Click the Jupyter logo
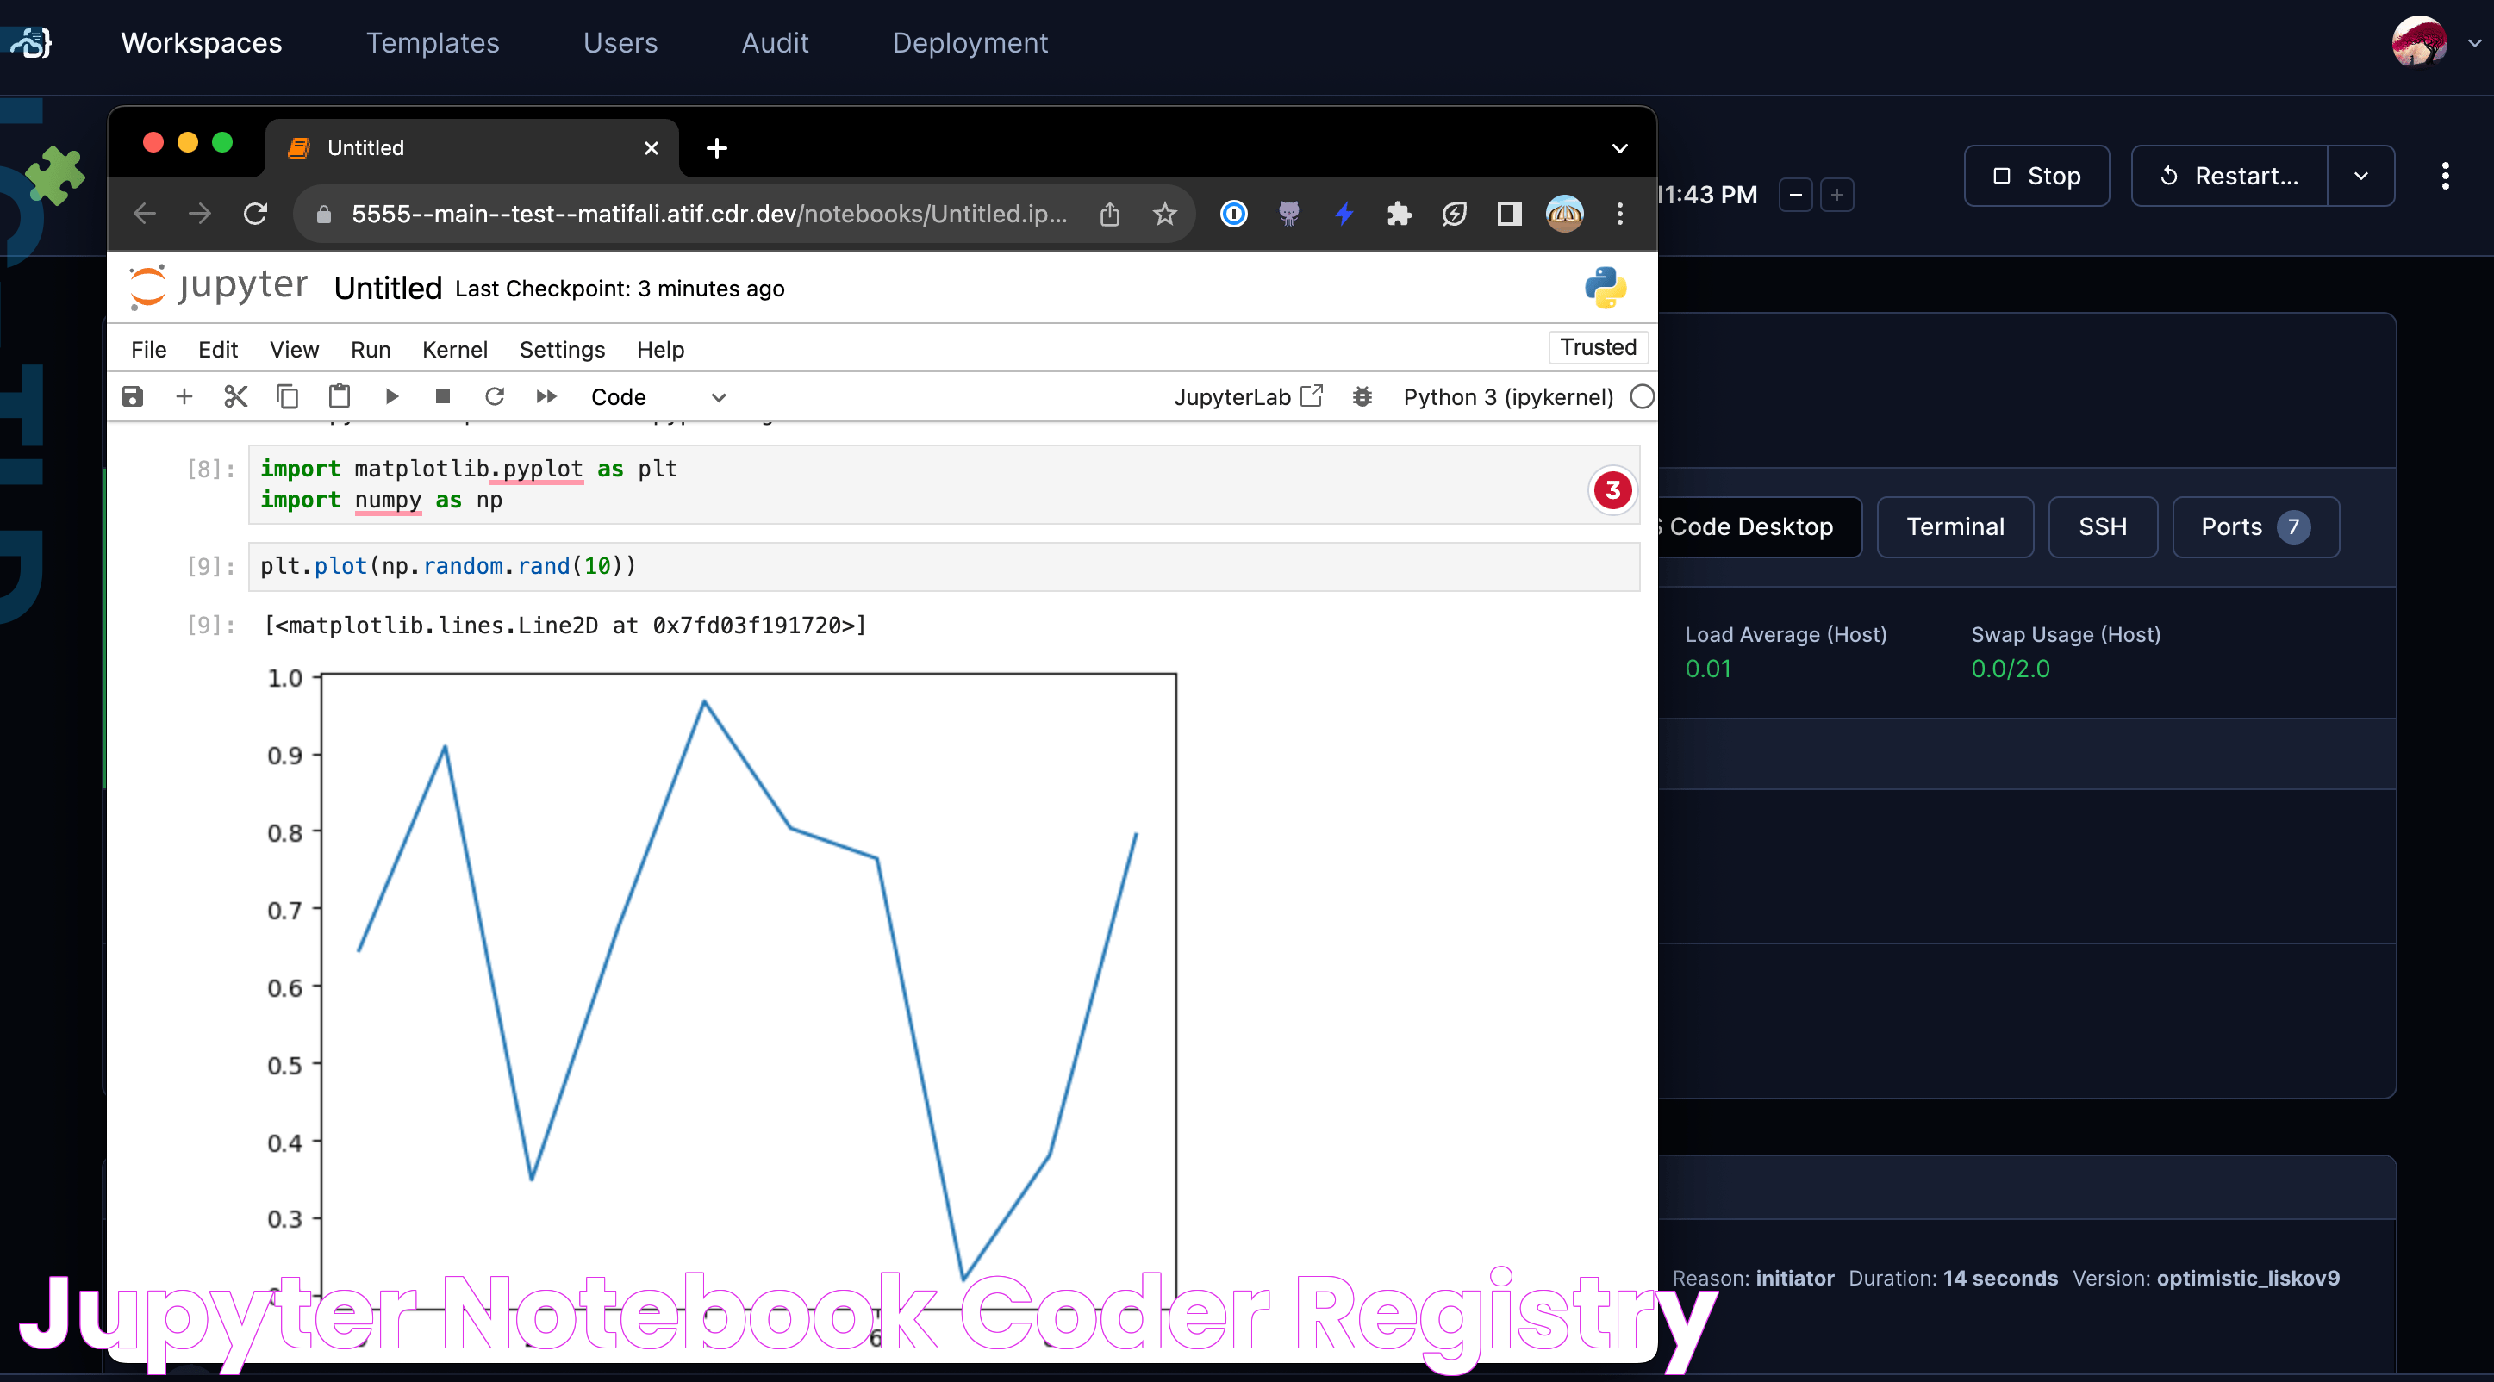This screenshot has height=1382, width=2494. (219, 286)
